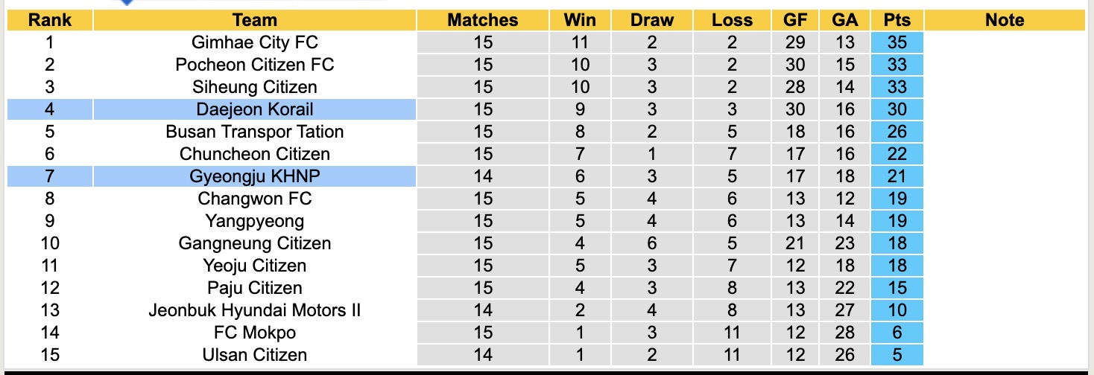Select the Matches column header
The image size is (1094, 375).
click(x=482, y=20)
